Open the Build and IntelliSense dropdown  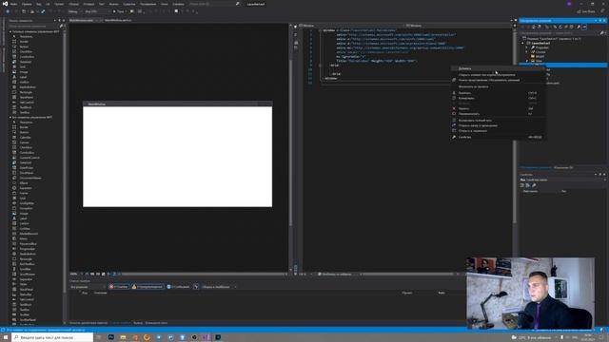(x=218, y=287)
